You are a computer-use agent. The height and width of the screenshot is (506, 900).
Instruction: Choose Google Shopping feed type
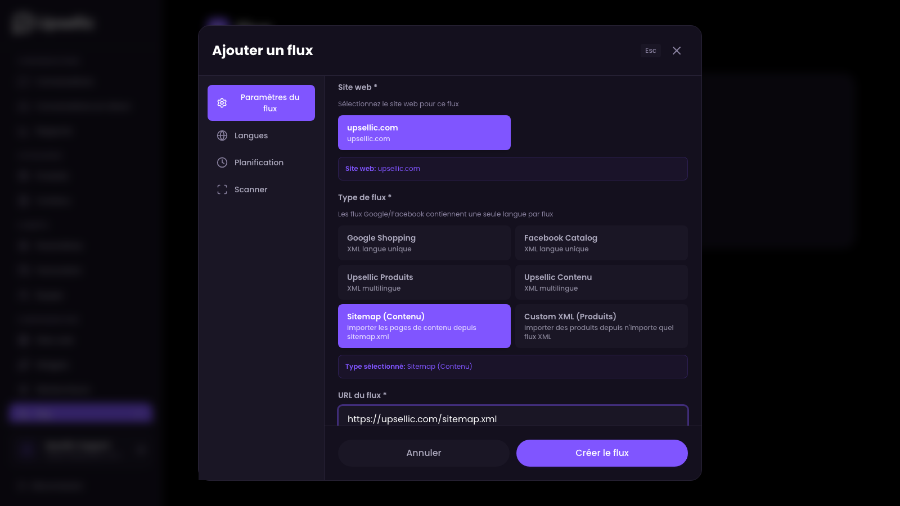[x=424, y=243]
